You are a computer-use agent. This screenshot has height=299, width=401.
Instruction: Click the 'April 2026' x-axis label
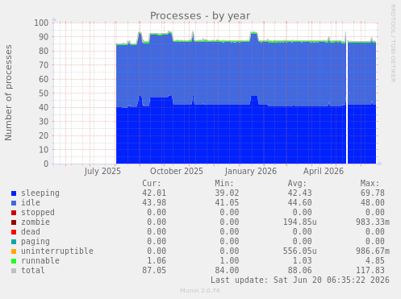coord(324,172)
